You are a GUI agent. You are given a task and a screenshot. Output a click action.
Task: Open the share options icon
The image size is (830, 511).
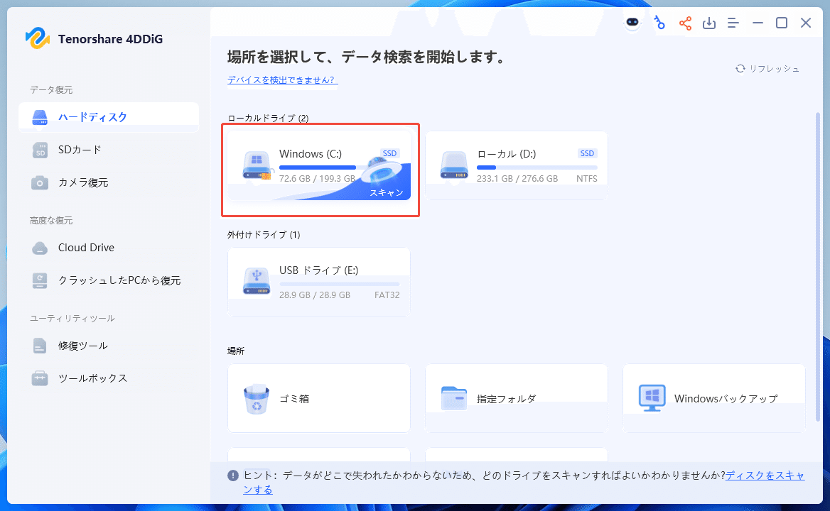[x=684, y=22]
